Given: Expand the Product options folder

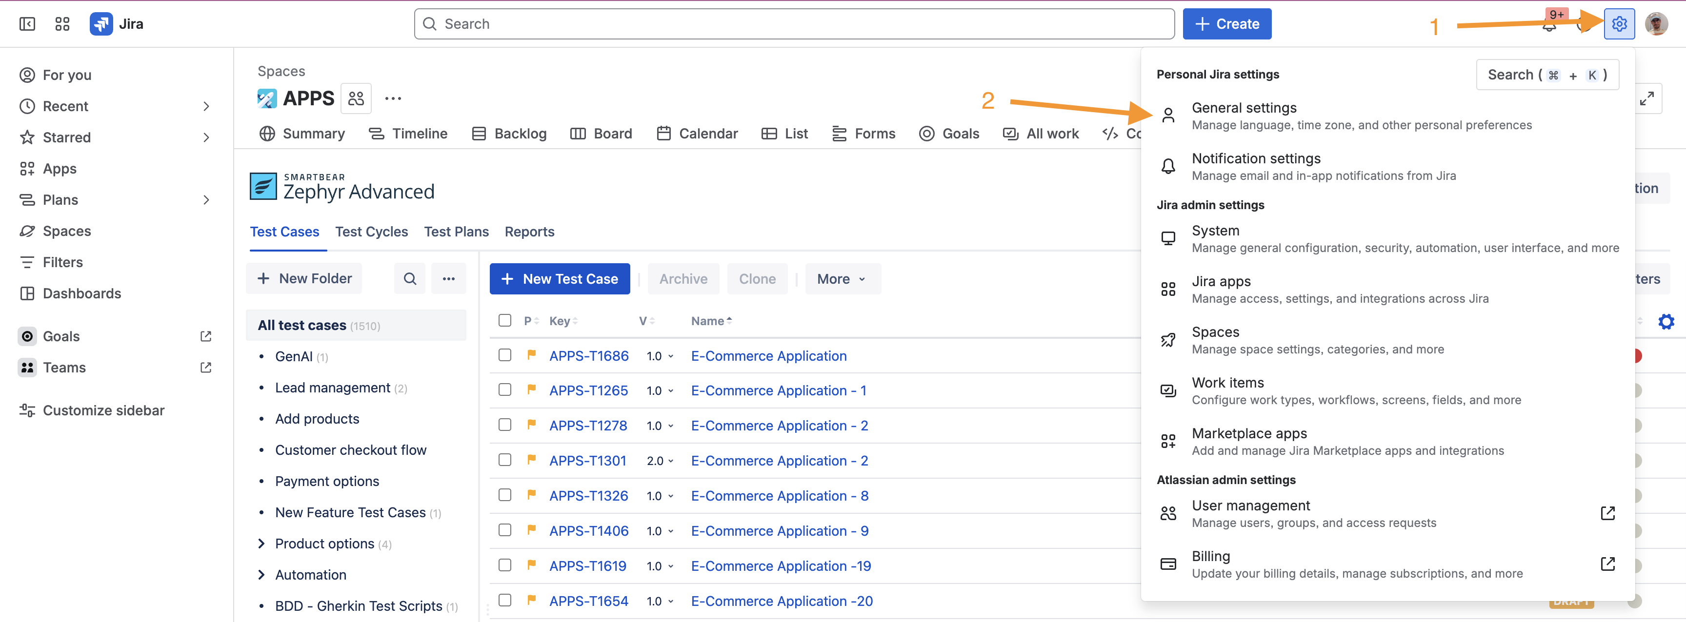Looking at the screenshot, I should pyautogui.click(x=261, y=544).
